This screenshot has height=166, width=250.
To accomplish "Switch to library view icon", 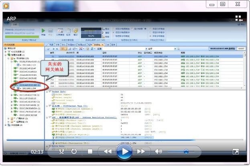I will (x=239, y=18).
